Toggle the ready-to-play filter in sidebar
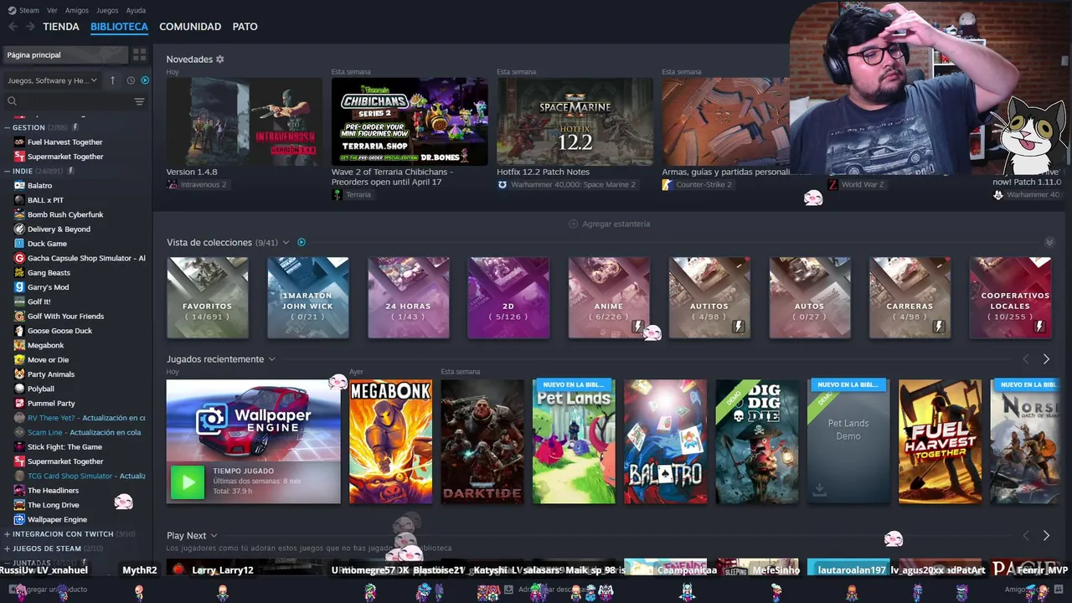The height and width of the screenshot is (603, 1072). [x=145, y=80]
